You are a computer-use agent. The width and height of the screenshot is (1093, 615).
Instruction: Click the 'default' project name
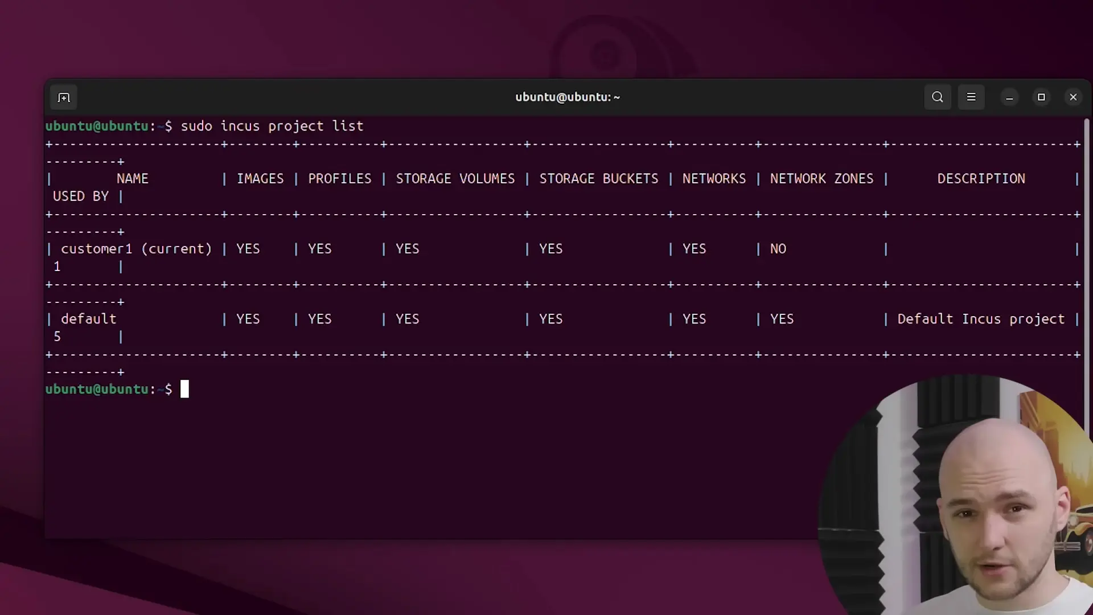coord(88,319)
